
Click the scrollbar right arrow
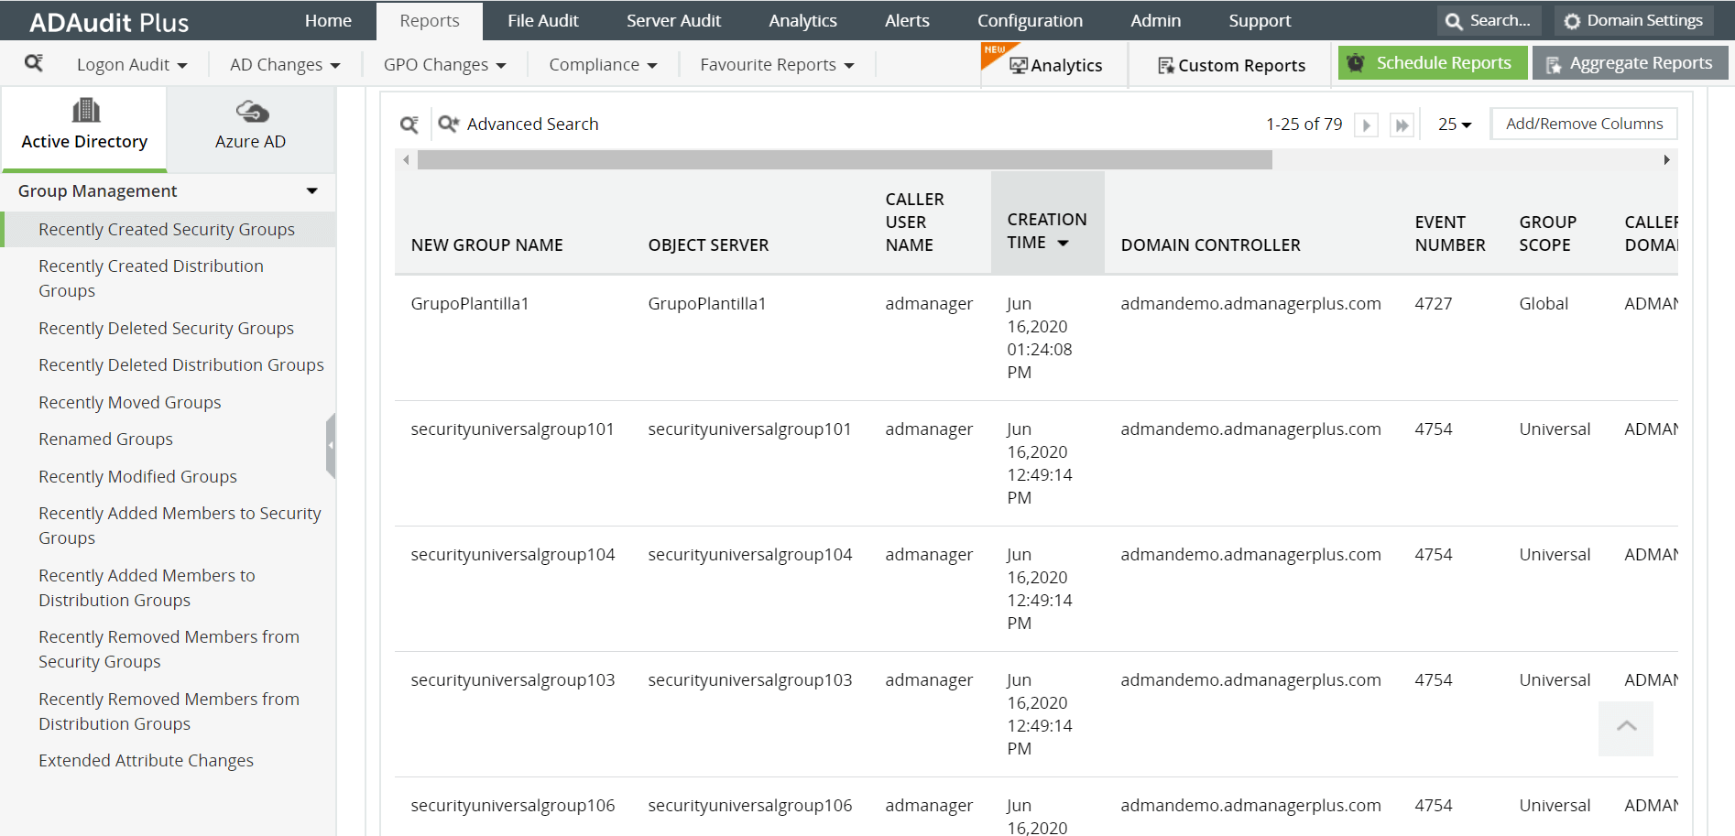tap(1666, 160)
